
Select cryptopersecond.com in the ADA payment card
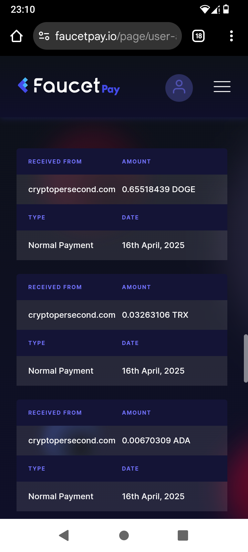(x=72, y=441)
